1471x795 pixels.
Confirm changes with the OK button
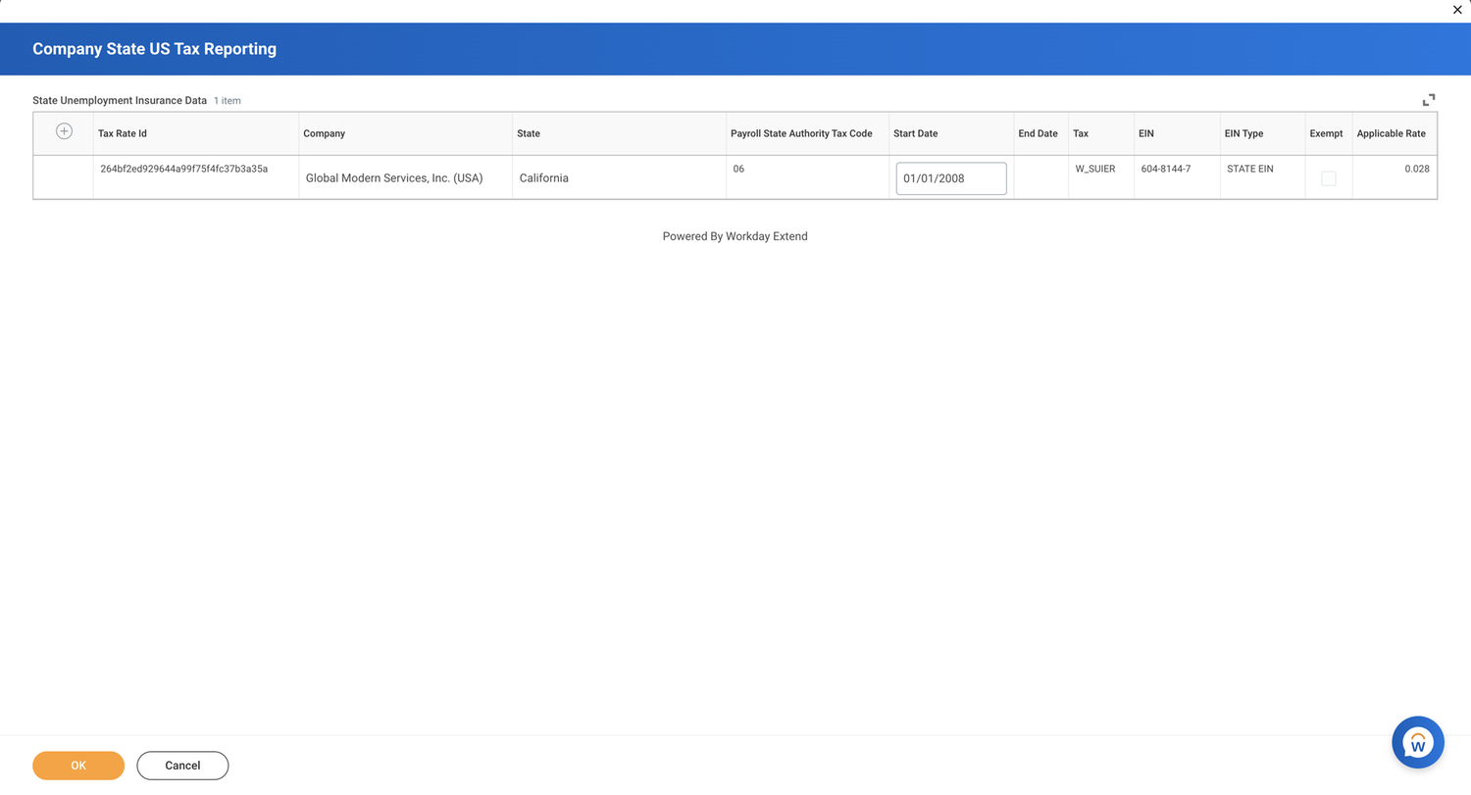point(77,766)
